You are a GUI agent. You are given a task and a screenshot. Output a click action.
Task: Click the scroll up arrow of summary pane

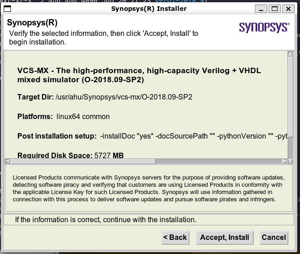coord(290,55)
